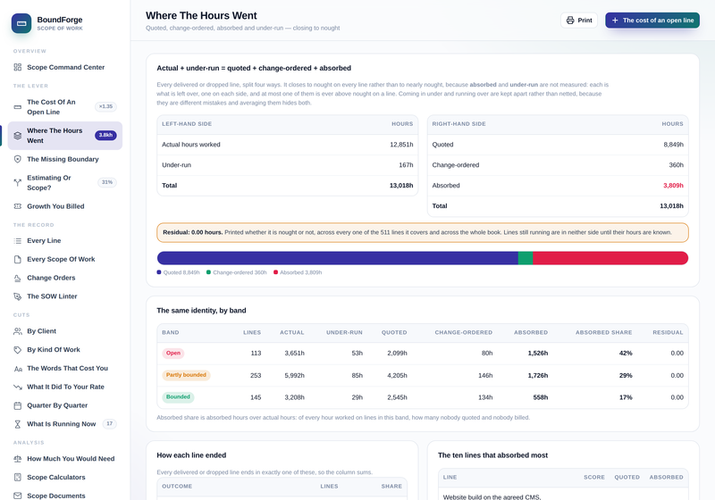
Task: Click the CHANGE-ORDERED column header in band table
Action: coord(463,332)
